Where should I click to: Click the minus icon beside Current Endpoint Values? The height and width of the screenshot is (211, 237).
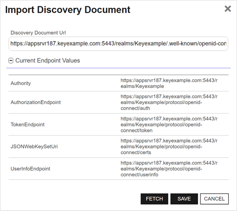click(x=11, y=61)
